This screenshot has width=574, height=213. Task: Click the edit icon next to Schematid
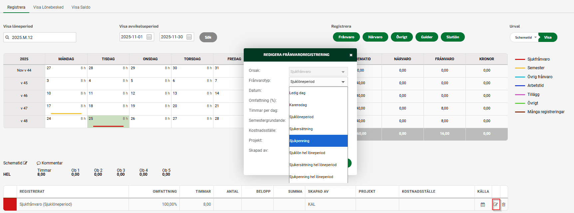coord(25,163)
